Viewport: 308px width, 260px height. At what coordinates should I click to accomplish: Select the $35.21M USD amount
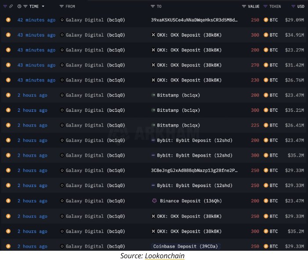[294, 110]
